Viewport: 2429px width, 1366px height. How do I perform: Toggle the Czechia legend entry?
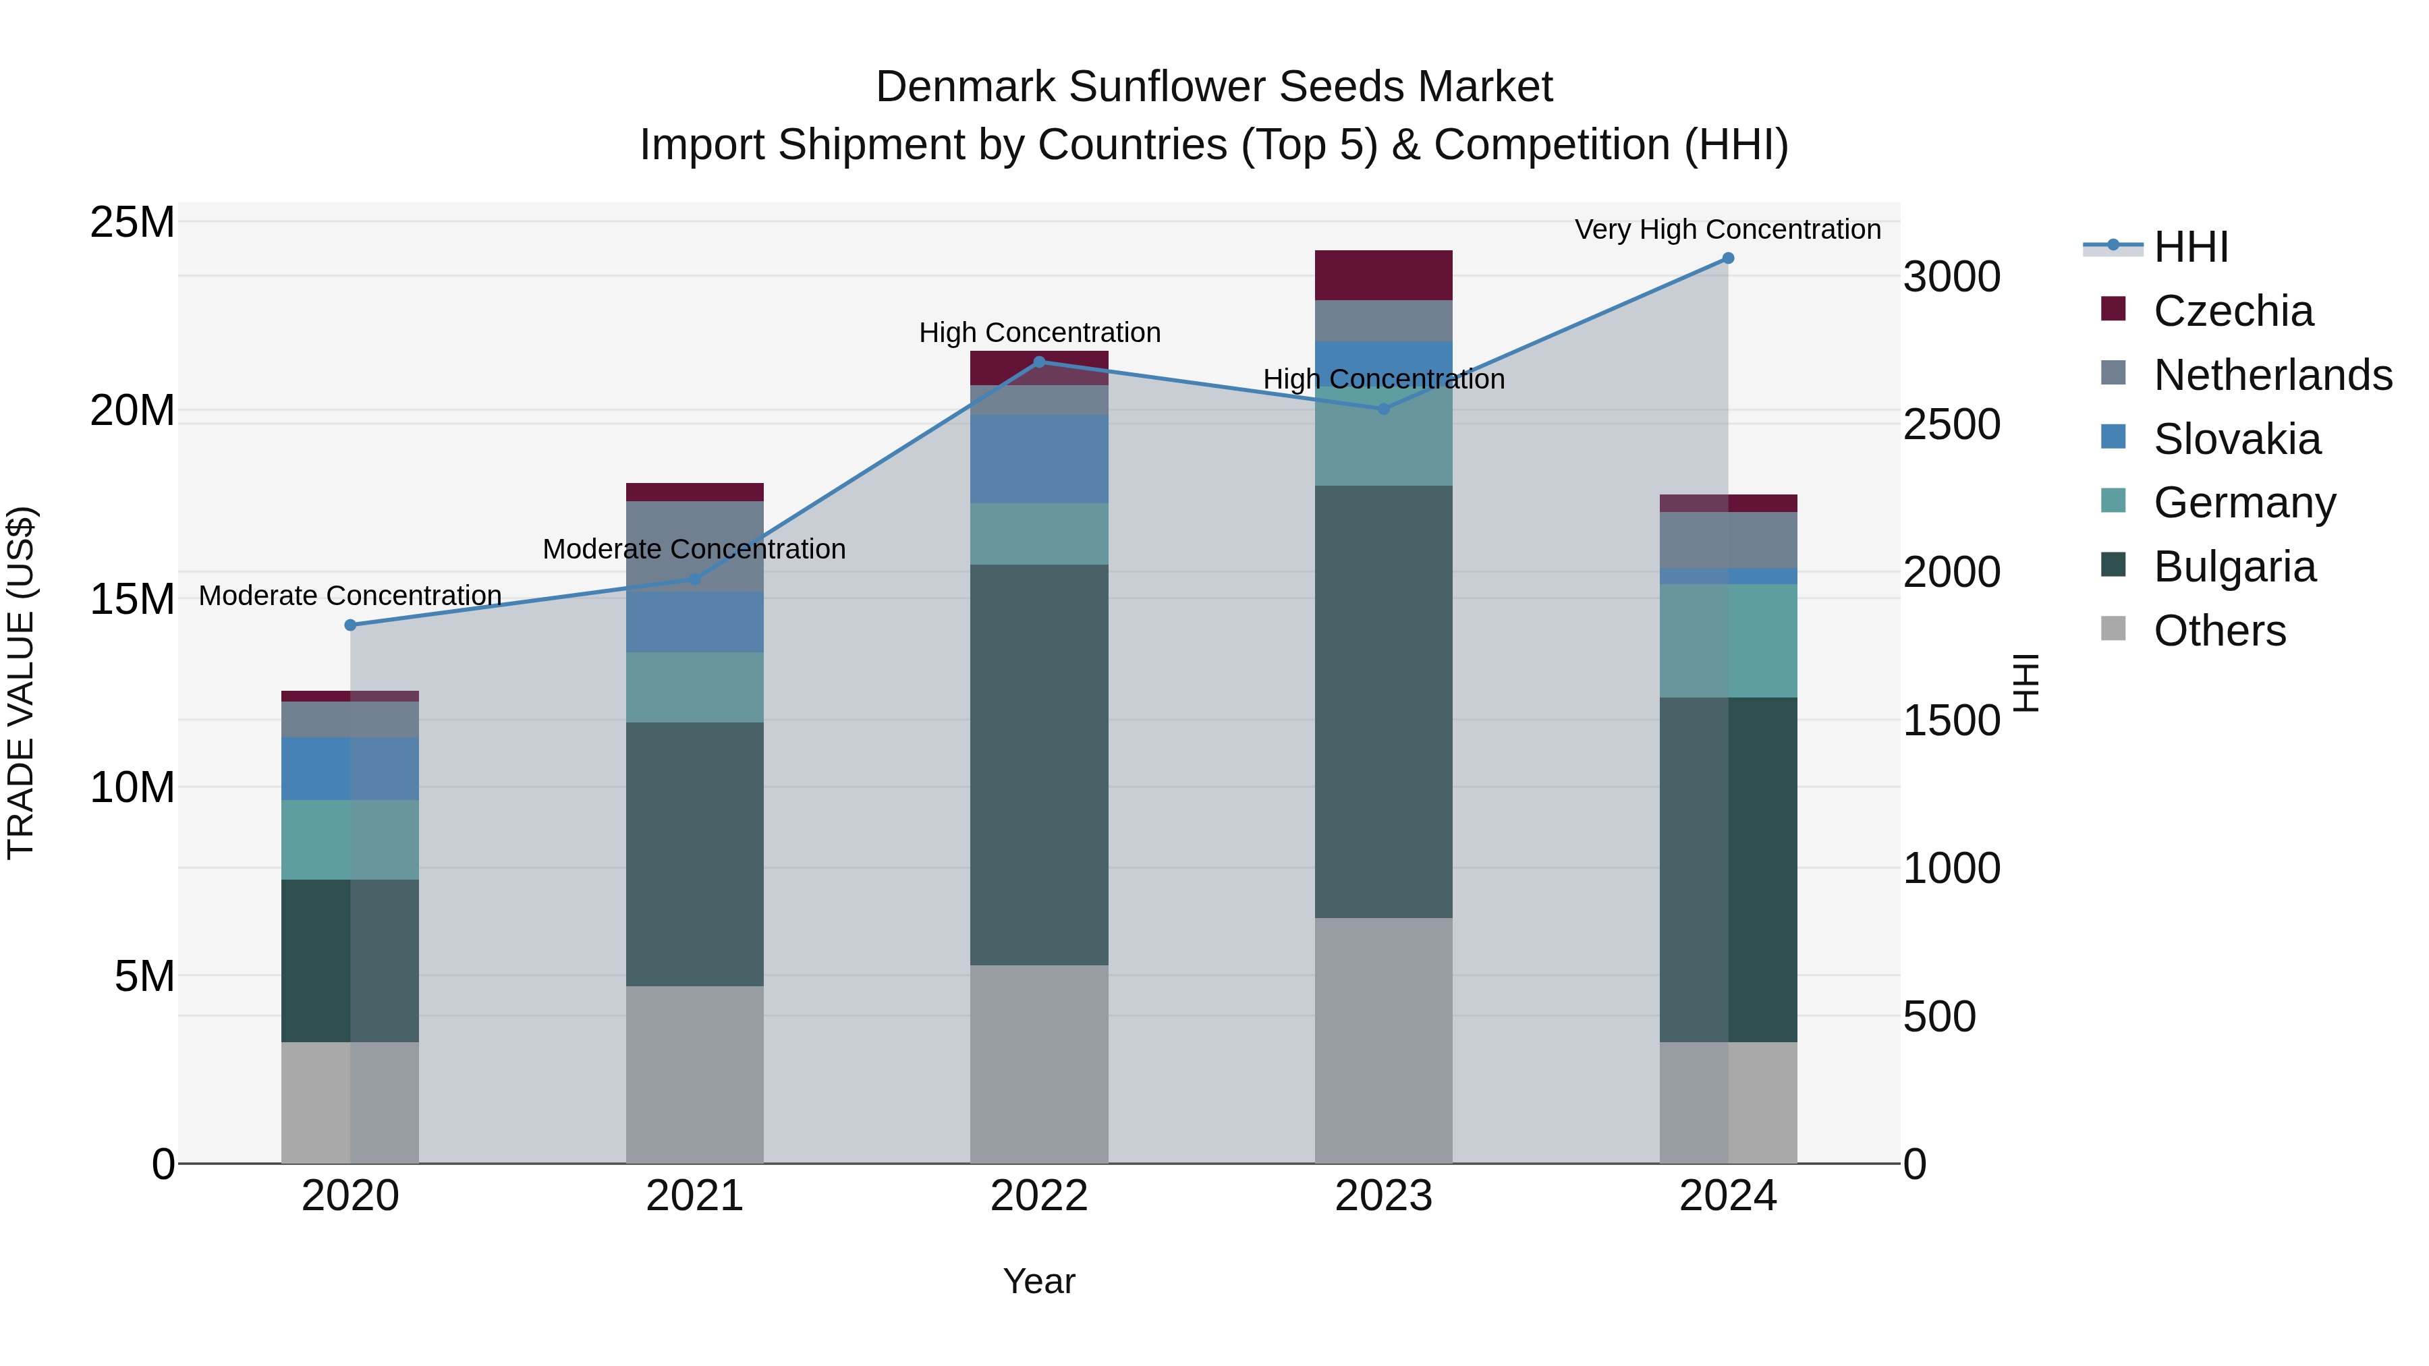[2206, 310]
